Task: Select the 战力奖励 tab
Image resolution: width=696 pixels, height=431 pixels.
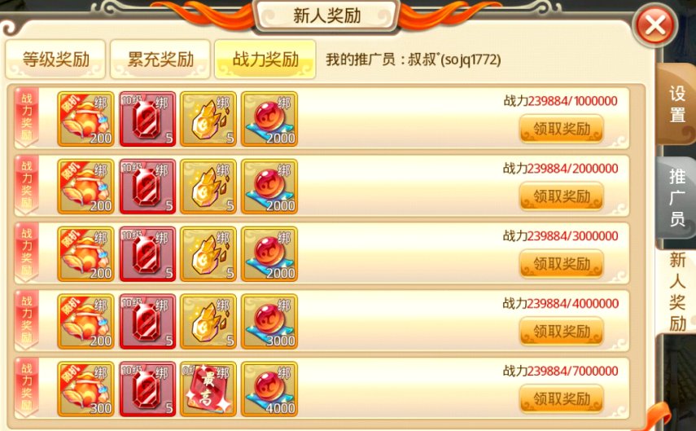Action: pyautogui.click(x=265, y=59)
